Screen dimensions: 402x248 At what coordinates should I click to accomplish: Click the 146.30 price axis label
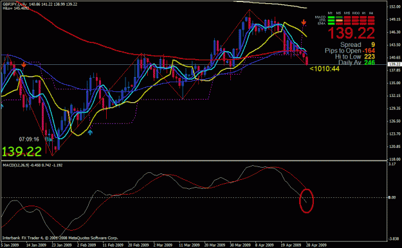click(x=394, y=32)
